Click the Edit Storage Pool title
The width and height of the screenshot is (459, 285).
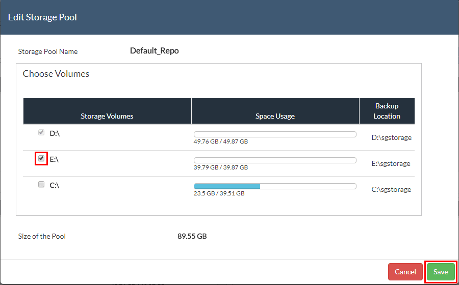coord(42,17)
